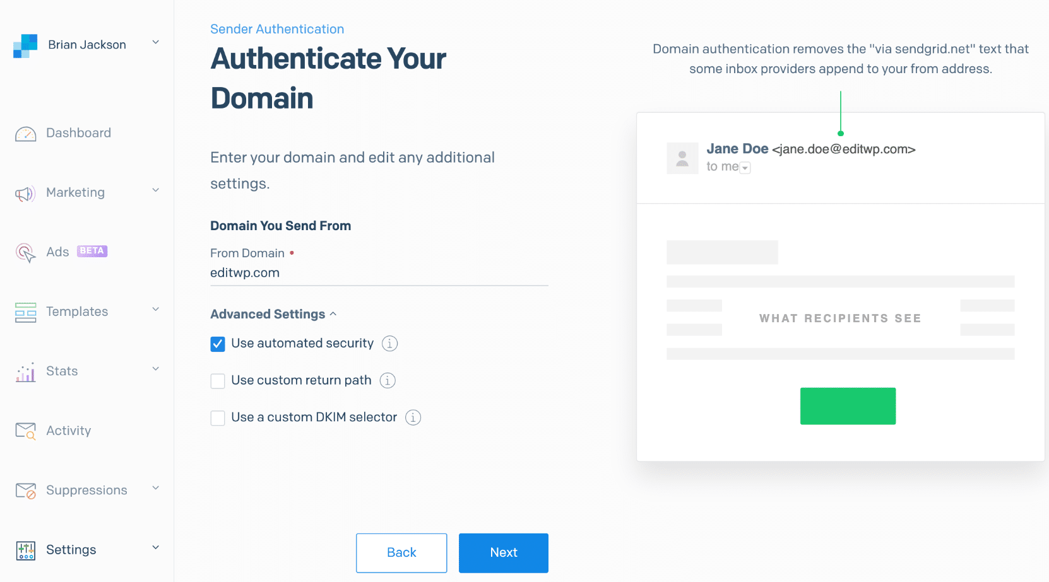Click the Back button
The width and height of the screenshot is (1049, 582).
401,552
